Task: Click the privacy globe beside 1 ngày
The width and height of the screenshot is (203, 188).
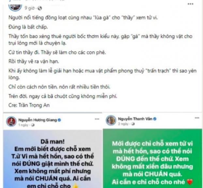Action: [x=33, y=125]
